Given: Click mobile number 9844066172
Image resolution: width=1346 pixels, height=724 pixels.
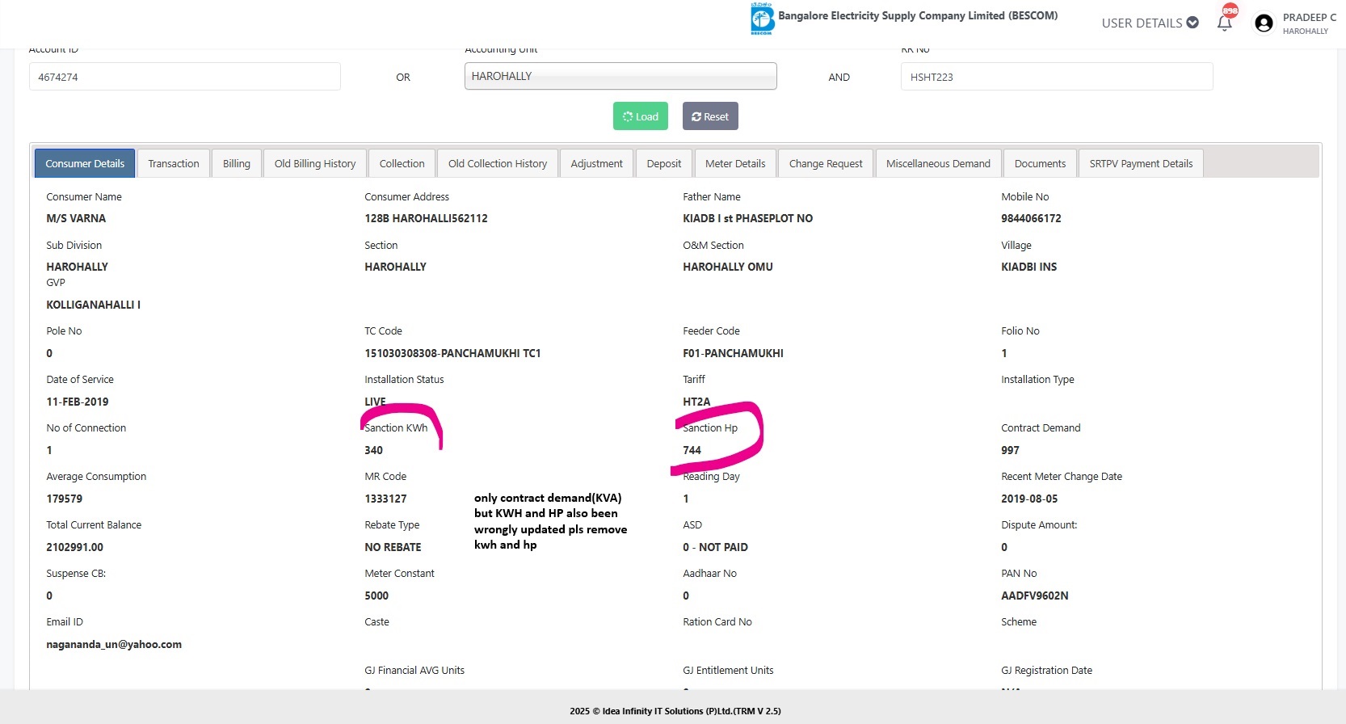Looking at the screenshot, I should point(1031,218).
